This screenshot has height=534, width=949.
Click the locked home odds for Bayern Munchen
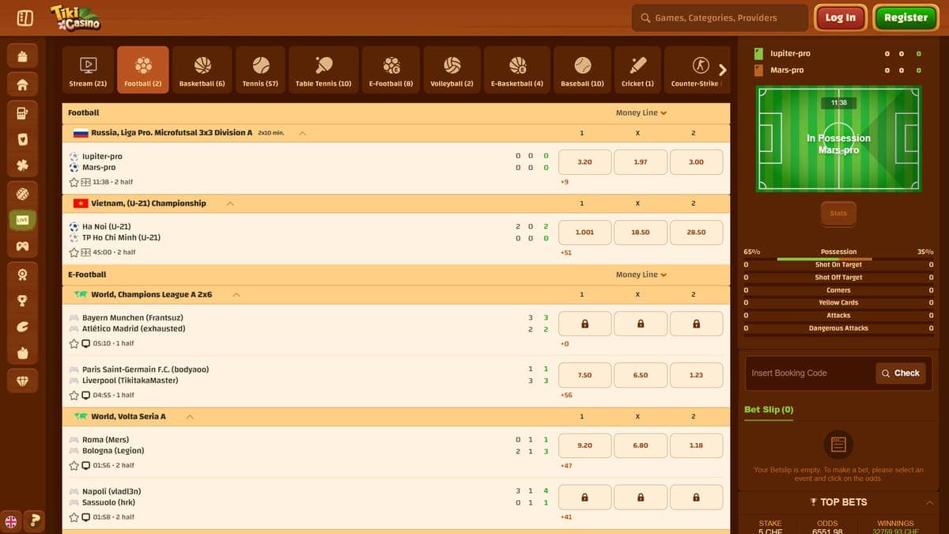point(584,324)
